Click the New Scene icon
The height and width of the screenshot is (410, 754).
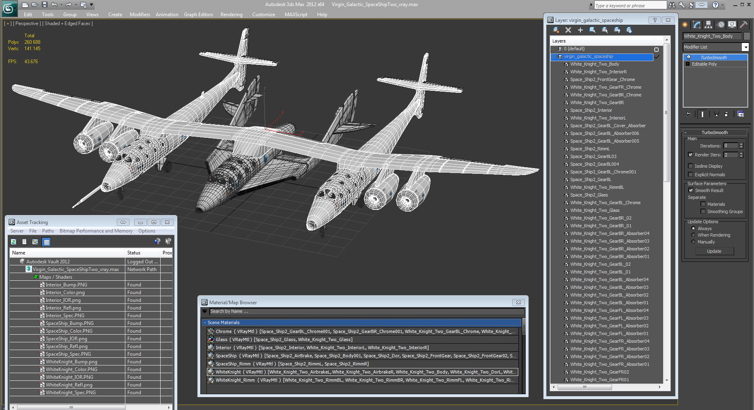click(x=25, y=5)
